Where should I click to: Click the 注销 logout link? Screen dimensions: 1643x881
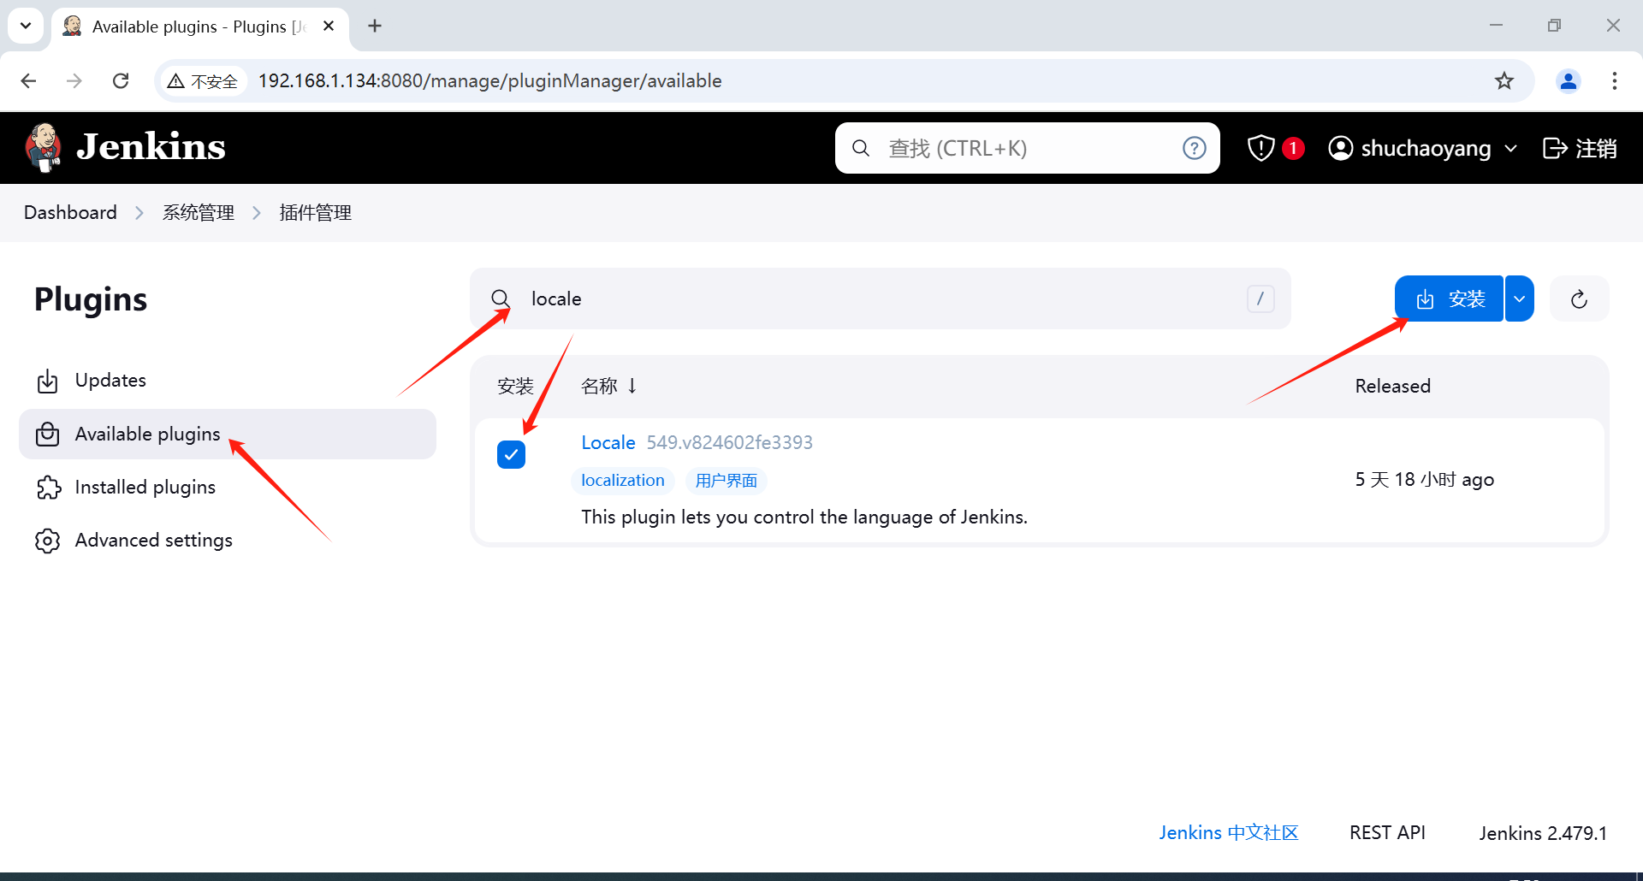coord(1580,148)
